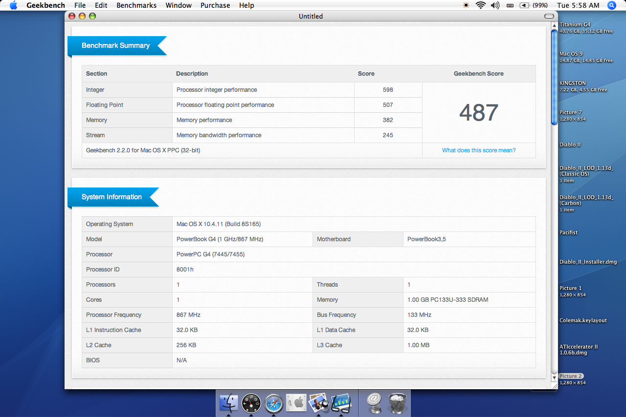The width and height of the screenshot is (626, 417).
Task: Open the Benchmarks menu
Action: 136,5
